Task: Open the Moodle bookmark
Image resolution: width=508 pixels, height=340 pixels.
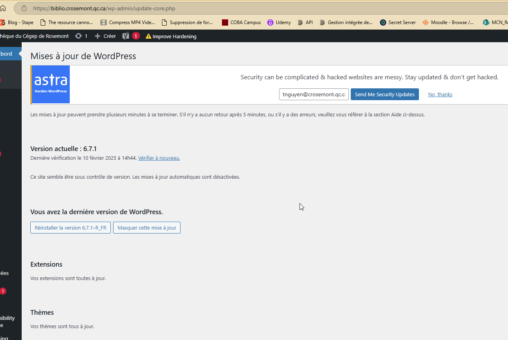Action: tap(448, 22)
